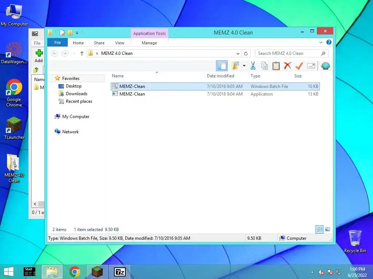Click the quick access Properties icon

(62, 33)
